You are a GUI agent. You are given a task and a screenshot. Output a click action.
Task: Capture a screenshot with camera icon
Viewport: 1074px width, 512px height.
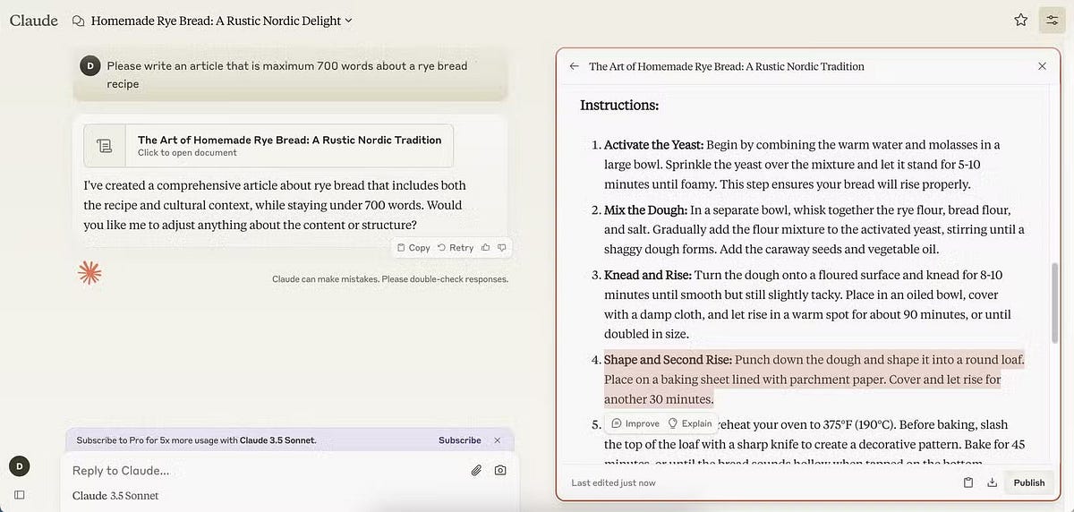click(500, 470)
